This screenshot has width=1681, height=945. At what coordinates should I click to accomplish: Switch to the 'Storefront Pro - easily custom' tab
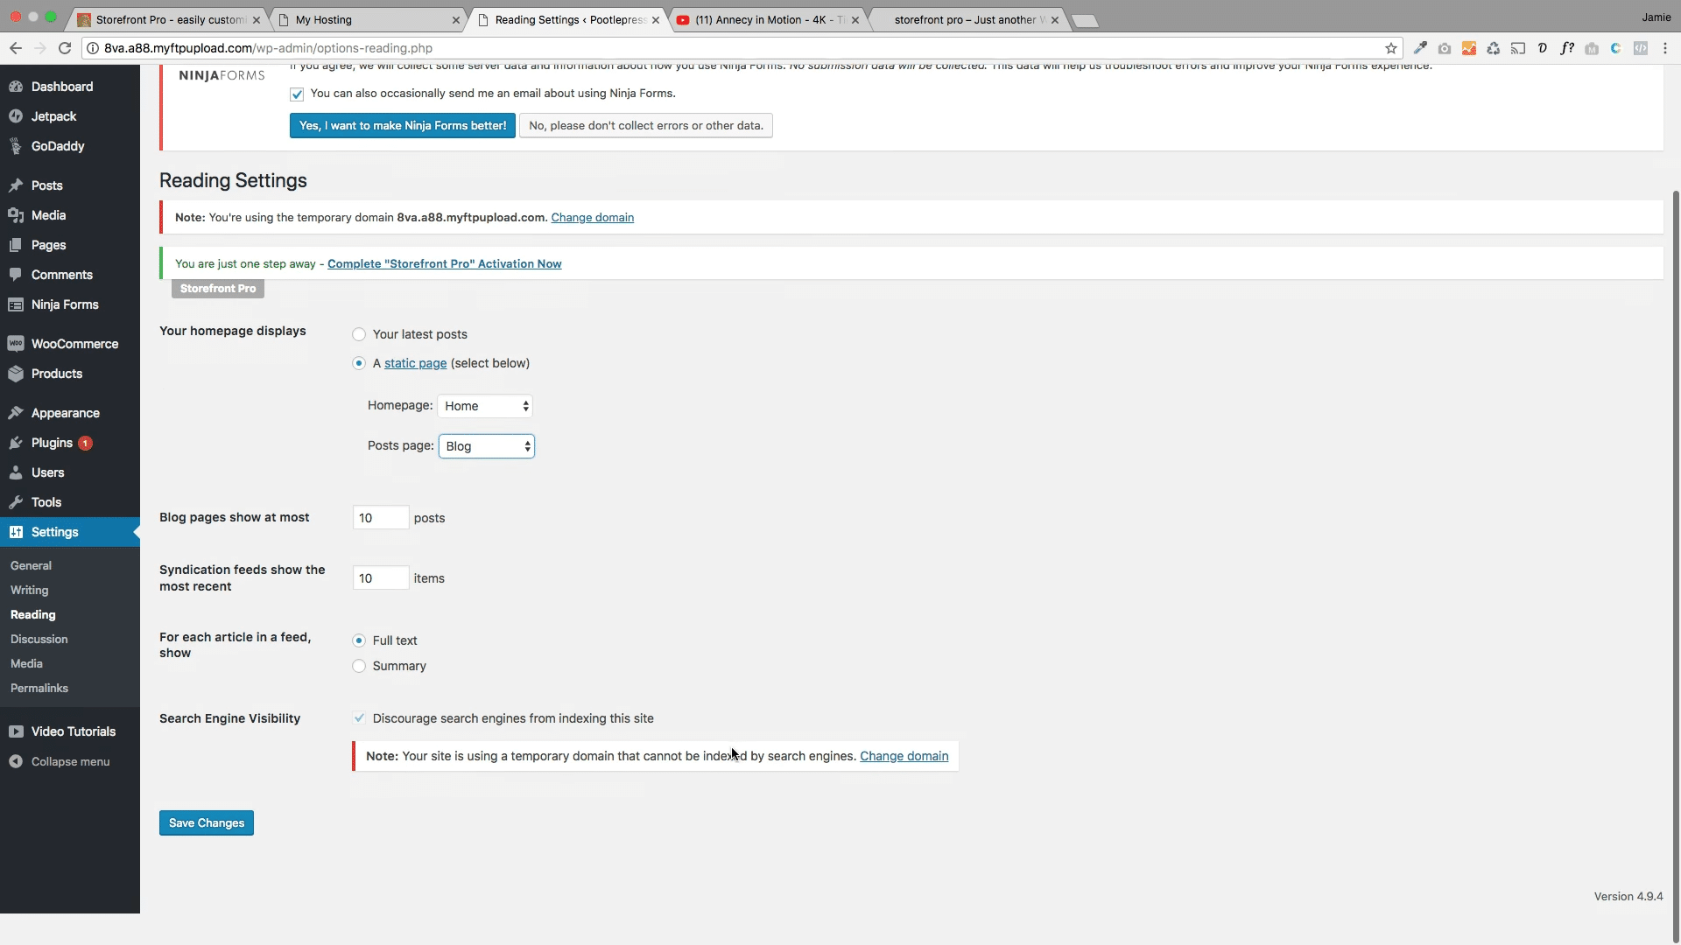click(x=169, y=19)
